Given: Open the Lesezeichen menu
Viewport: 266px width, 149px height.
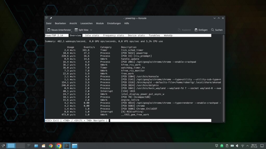Looking at the screenshot, I should point(87,23).
